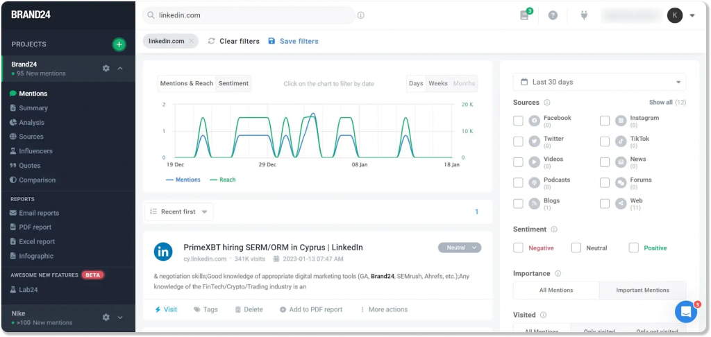711x337 pixels.
Task: Open Excel report
Action: 32,242
